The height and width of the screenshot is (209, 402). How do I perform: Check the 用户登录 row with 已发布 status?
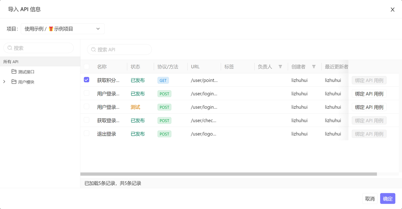click(86, 93)
